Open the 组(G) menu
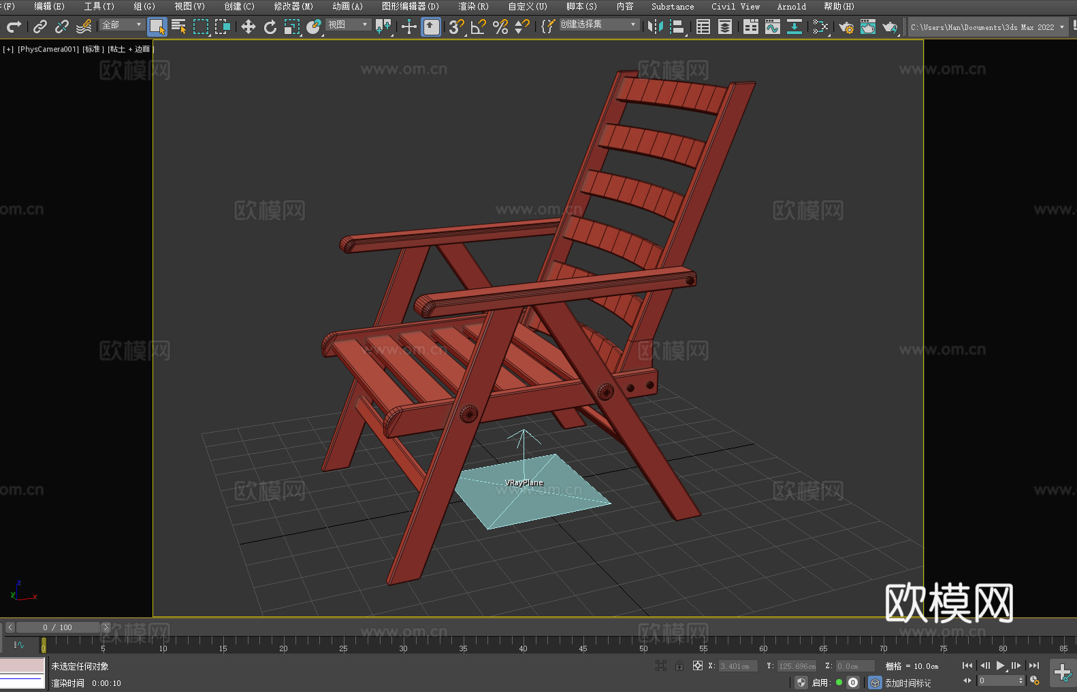This screenshot has width=1077, height=692. [144, 6]
